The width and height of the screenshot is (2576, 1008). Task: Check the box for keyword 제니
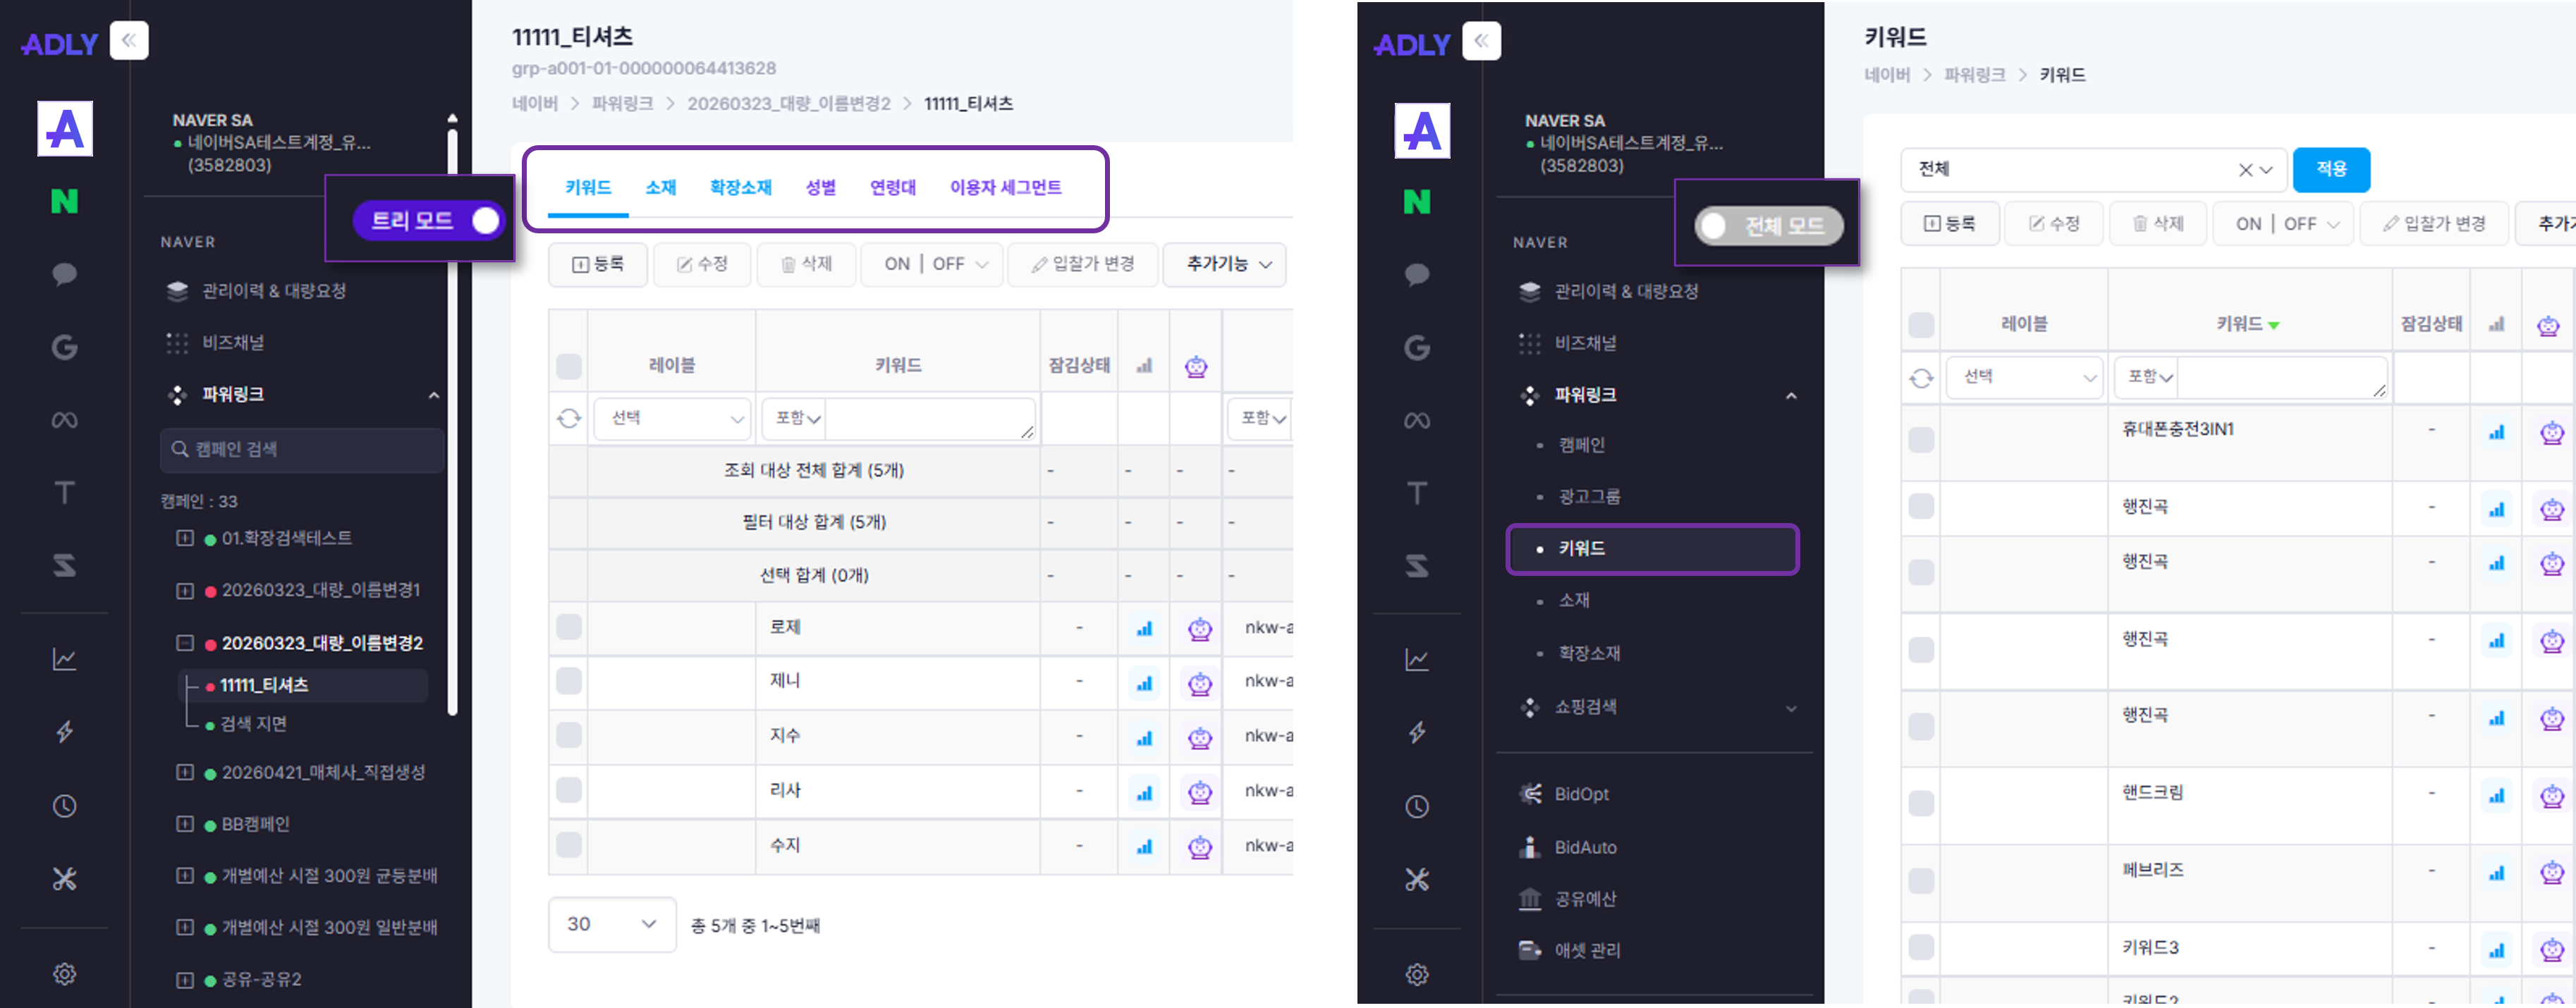point(569,681)
